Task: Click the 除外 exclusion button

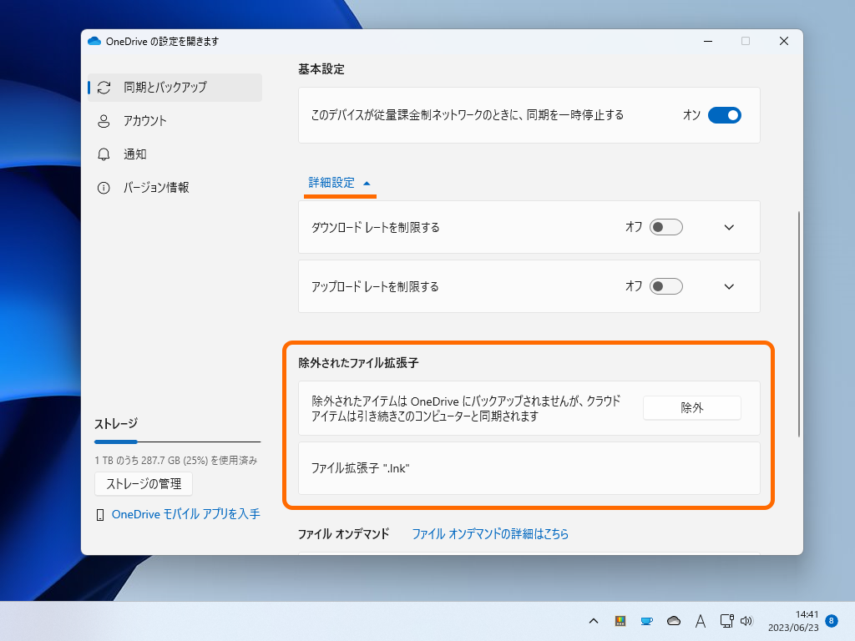Action: click(x=691, y=407)
